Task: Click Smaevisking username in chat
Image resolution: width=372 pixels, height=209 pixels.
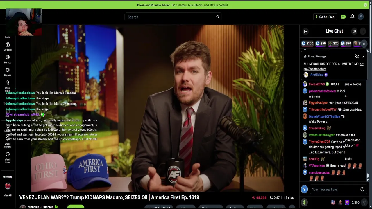Action: pyautogui.click(x=317, y=128)
